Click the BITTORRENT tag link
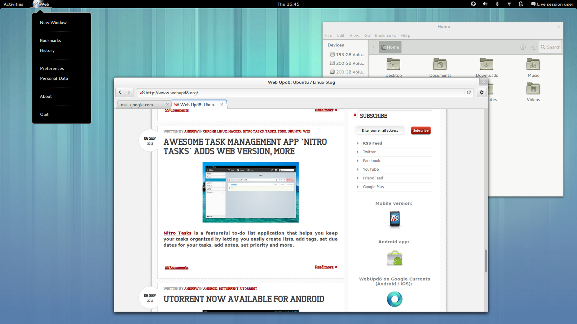Image resolution: width=577 pixels, height=324 pixels. [x=229, y=289]
